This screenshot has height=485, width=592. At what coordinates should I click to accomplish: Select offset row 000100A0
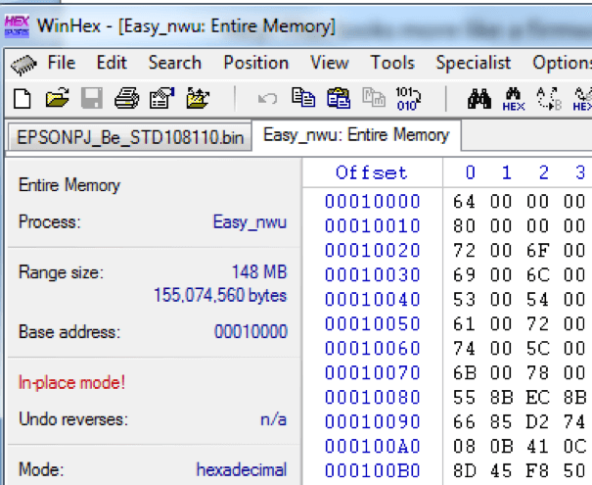point(372,446)
